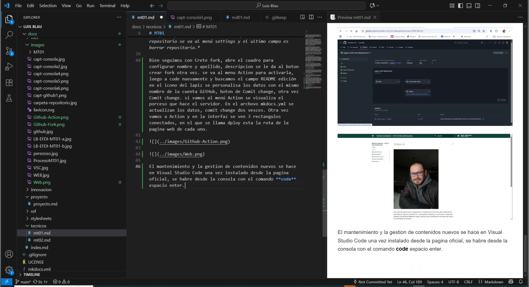This screenshot has height=287, width=529.
Task: Open Source Control view icon
Action: click(x=9, y=51)
